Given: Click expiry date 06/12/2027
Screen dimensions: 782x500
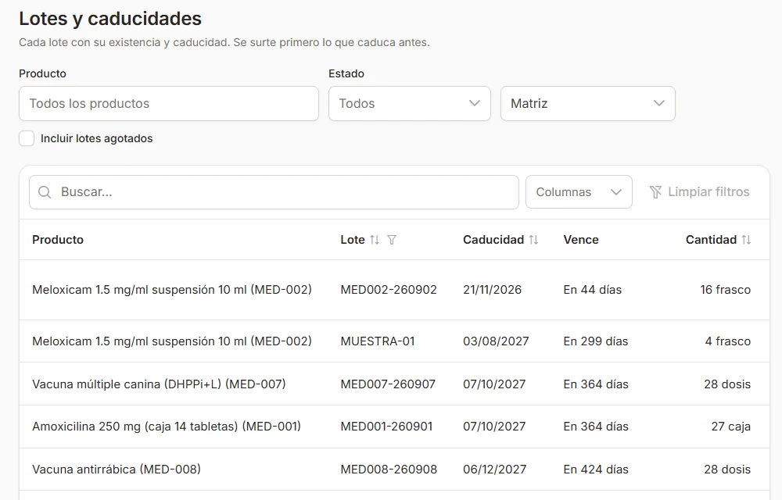Looking at the screenshot, I should [x=495, y=469].
